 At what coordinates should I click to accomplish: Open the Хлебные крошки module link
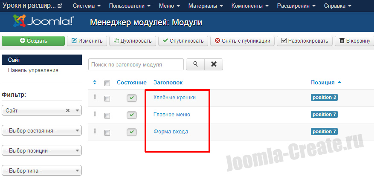(x=174, y=98)
